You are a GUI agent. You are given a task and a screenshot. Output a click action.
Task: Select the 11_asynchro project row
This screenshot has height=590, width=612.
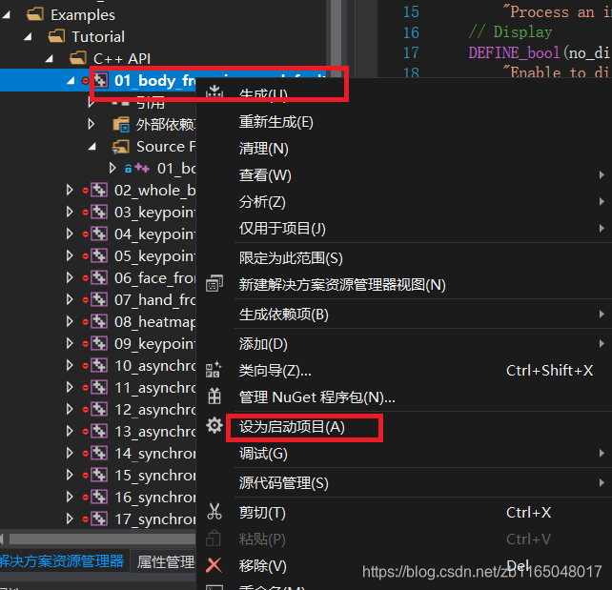click(x=97, y=388)
